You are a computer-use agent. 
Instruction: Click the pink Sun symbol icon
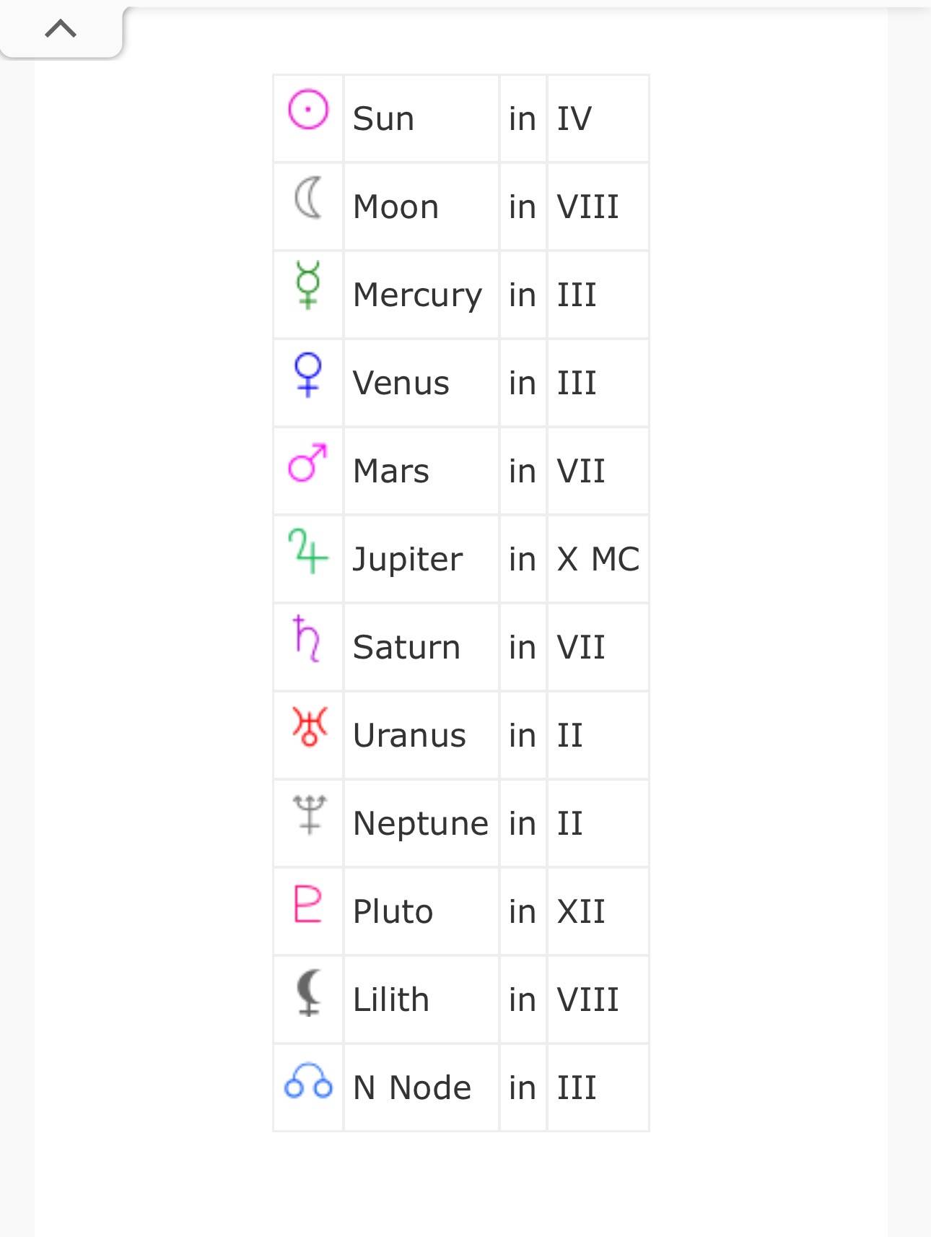click(308, 110)
